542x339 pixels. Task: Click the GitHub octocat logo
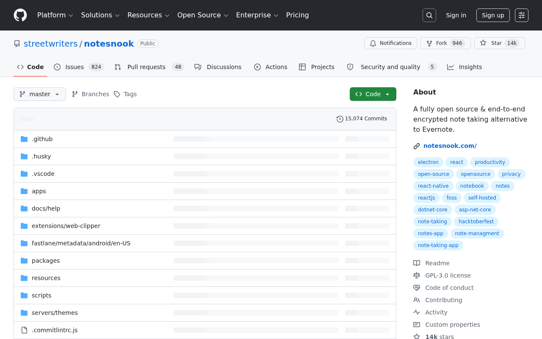coord(20,15)
